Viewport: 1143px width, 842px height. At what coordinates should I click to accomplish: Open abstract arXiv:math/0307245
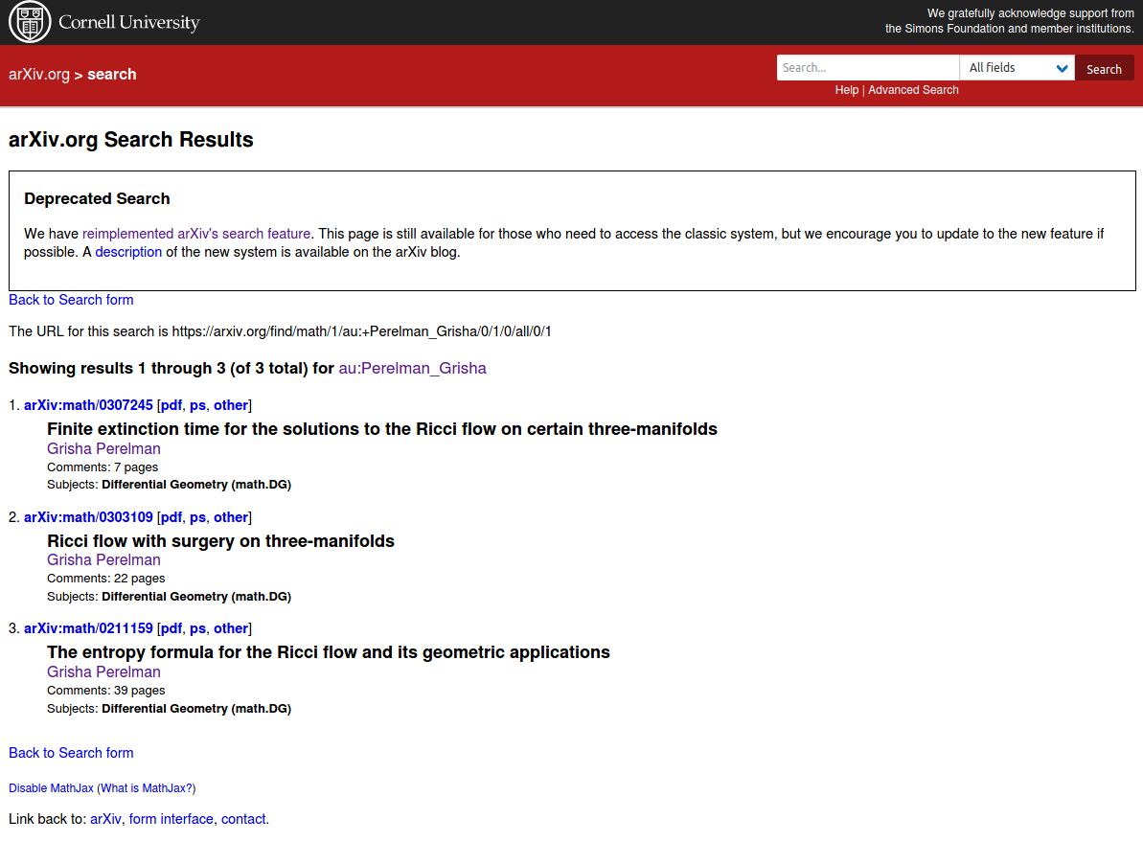coord(88,405)
